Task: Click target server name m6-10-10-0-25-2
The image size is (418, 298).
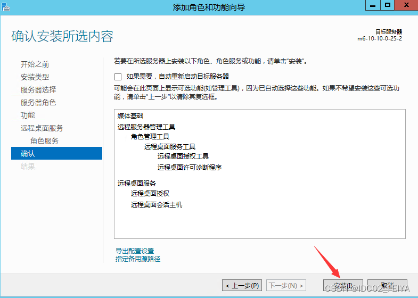Action: click(x=380, y=39)
